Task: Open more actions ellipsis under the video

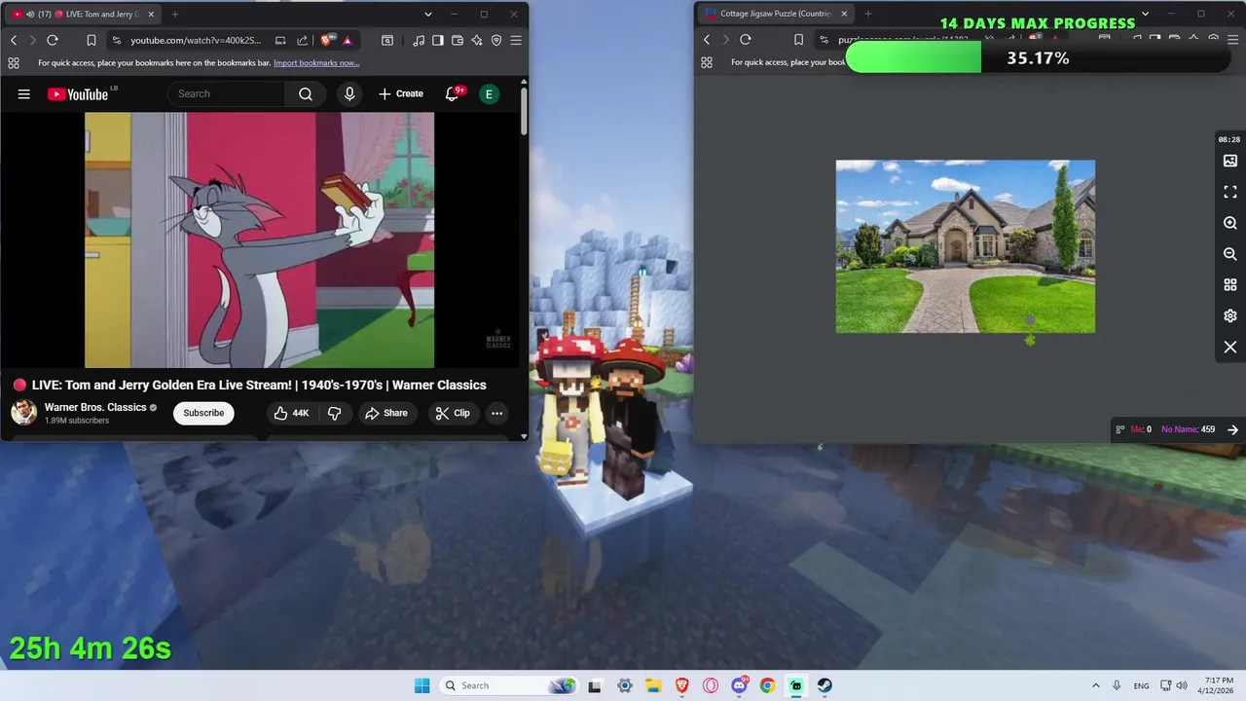Action: click(496, 413)
